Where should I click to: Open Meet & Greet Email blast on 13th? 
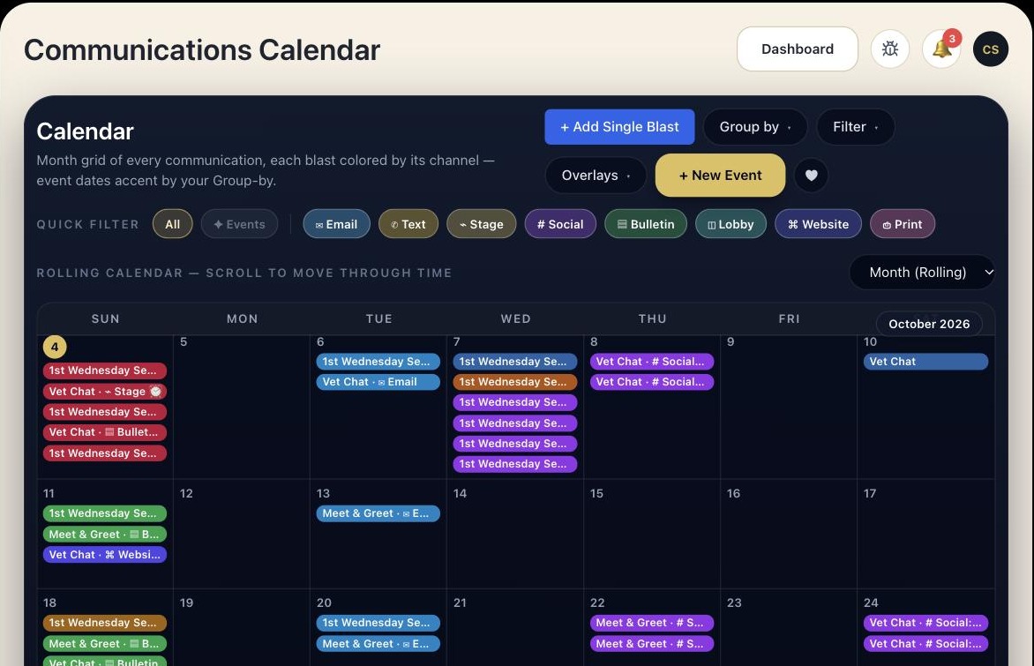[x=378, y=513]
